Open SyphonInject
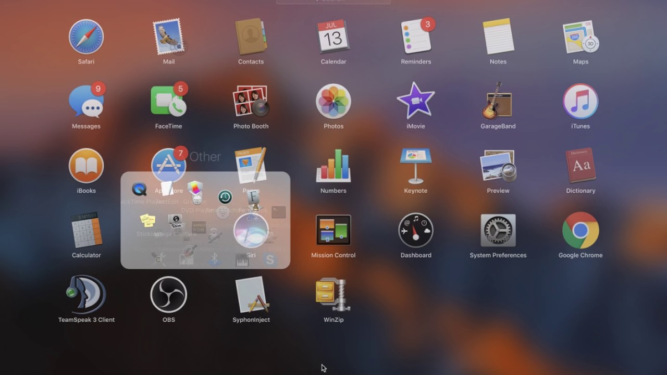 [251, 295]
